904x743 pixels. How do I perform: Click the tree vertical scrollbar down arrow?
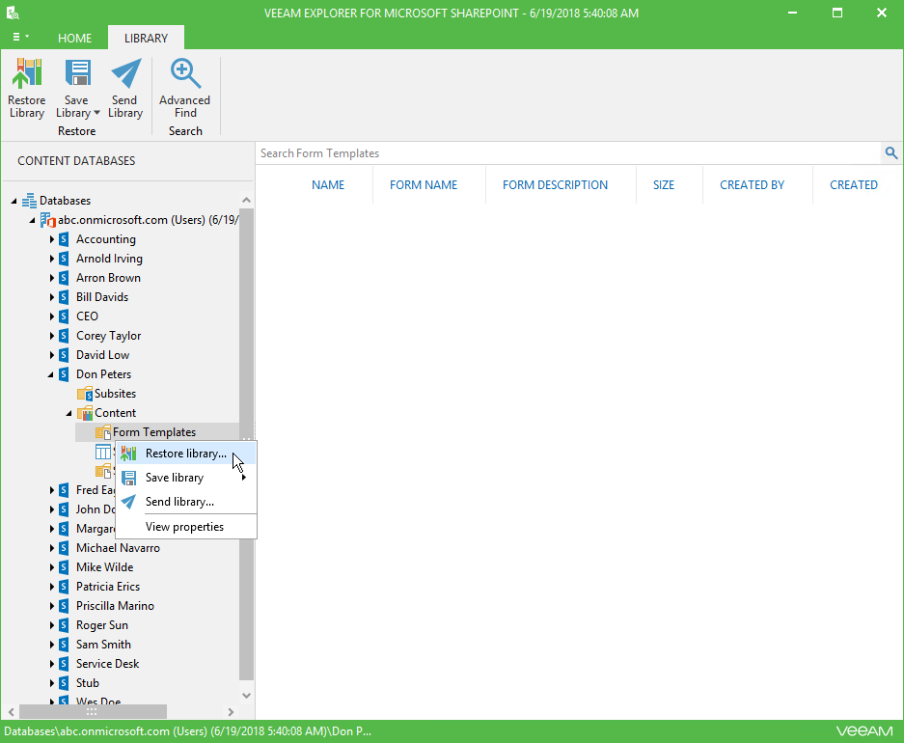247,696
